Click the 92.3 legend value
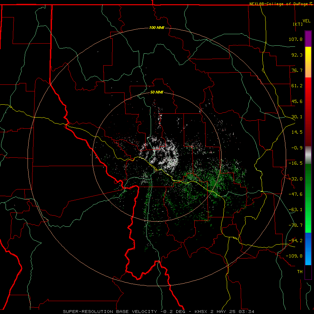The image size is (314, 314). [x=297, y=55]
